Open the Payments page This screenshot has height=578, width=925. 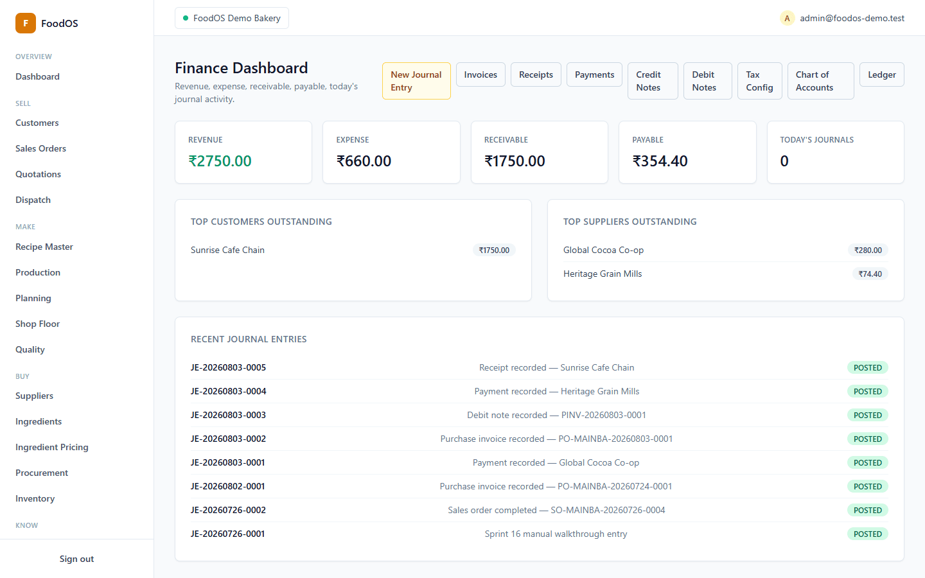(x=594, y=74)
